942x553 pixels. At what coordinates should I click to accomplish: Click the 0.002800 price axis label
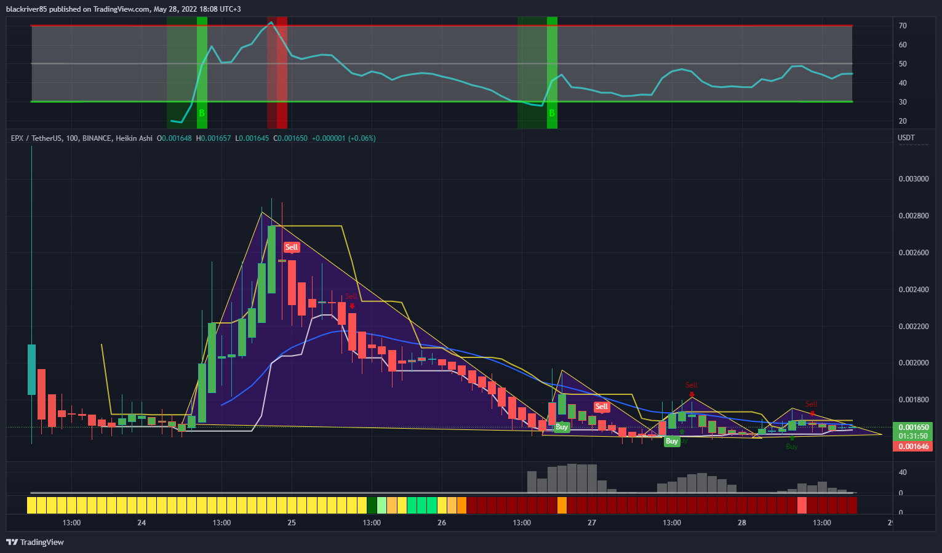(x=914, y=216)
